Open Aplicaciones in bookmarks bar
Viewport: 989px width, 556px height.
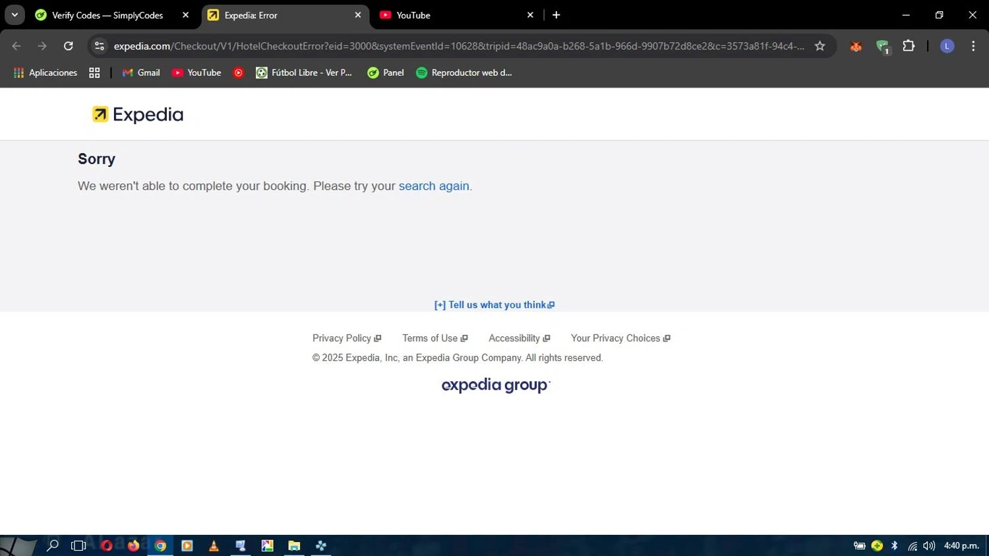click(x=45, y=73)
